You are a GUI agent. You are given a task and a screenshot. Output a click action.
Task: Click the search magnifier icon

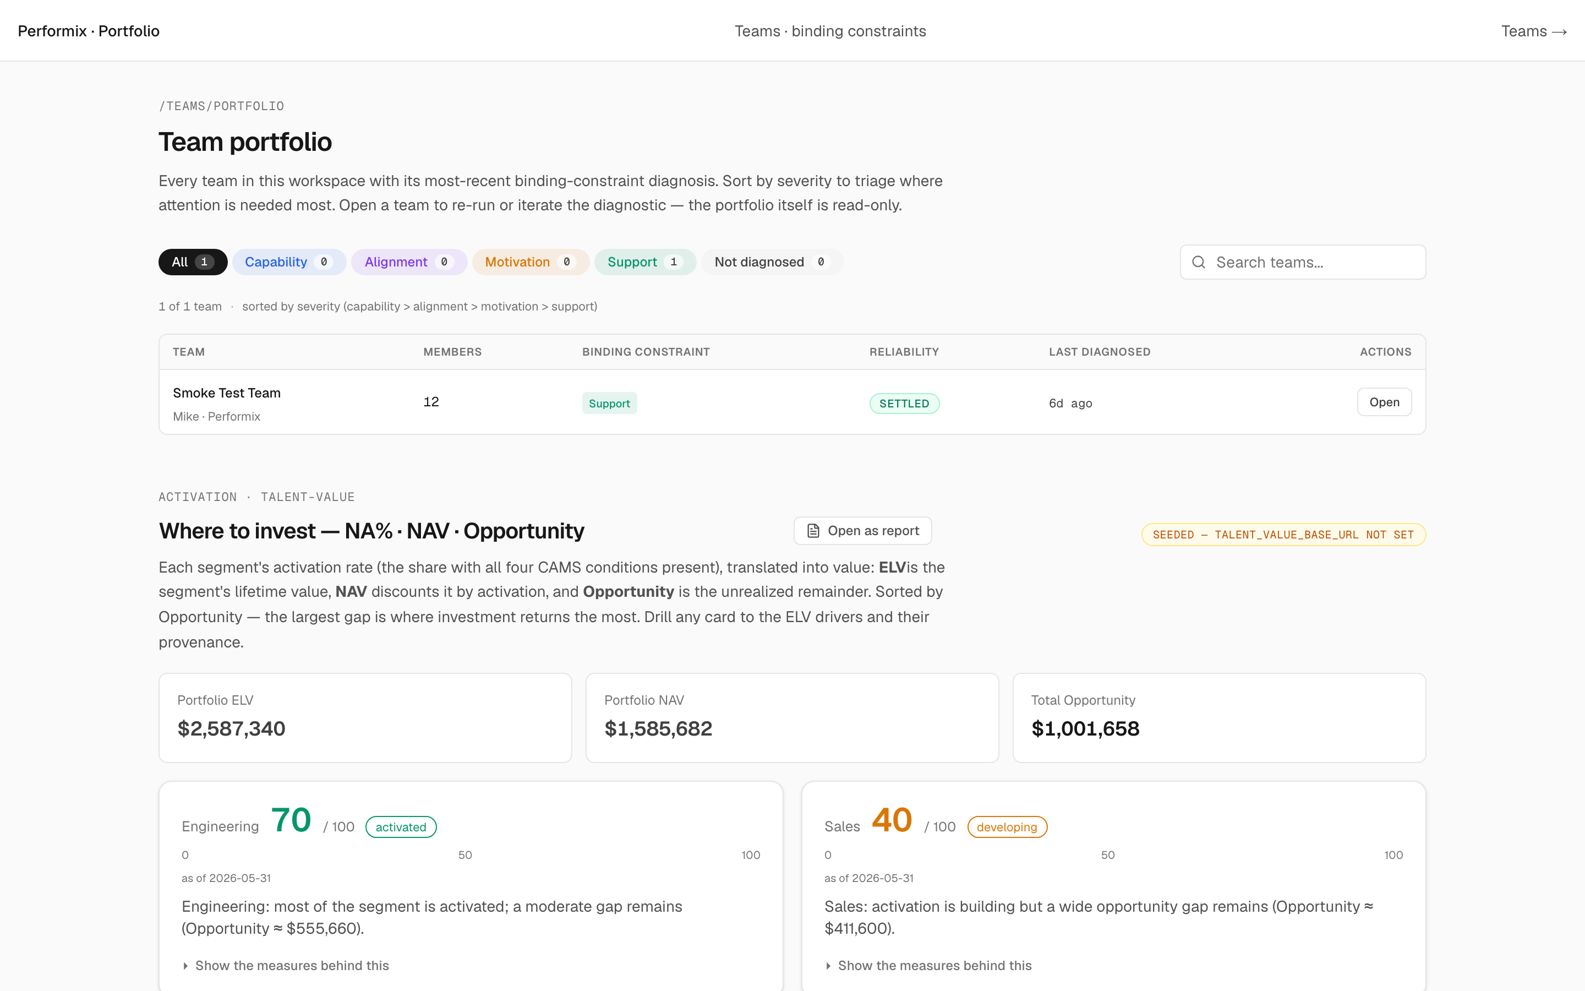(x=1199, y=262)
